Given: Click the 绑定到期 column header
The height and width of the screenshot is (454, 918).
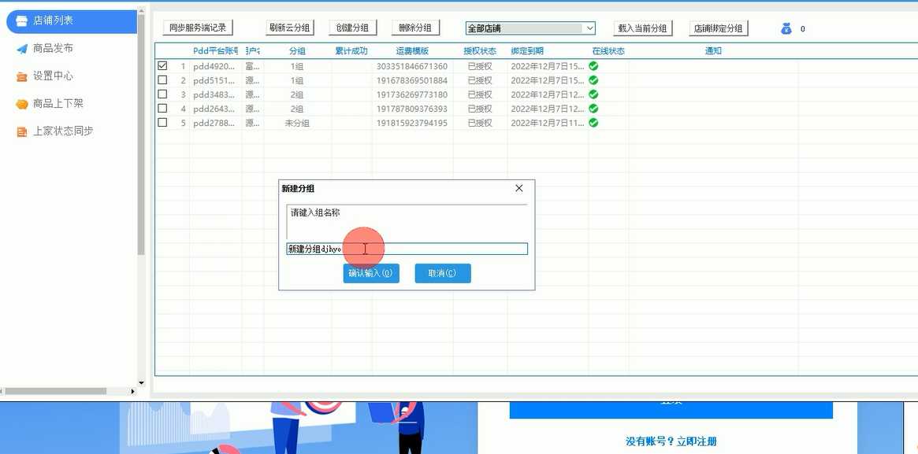Looking at the screenshot, I should [x=527, y=51].
